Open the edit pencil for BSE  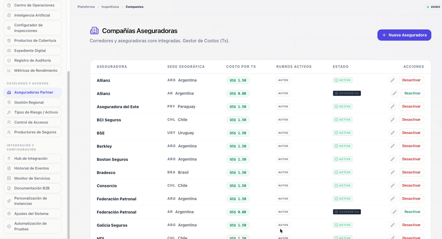click(x=393, y=133)
